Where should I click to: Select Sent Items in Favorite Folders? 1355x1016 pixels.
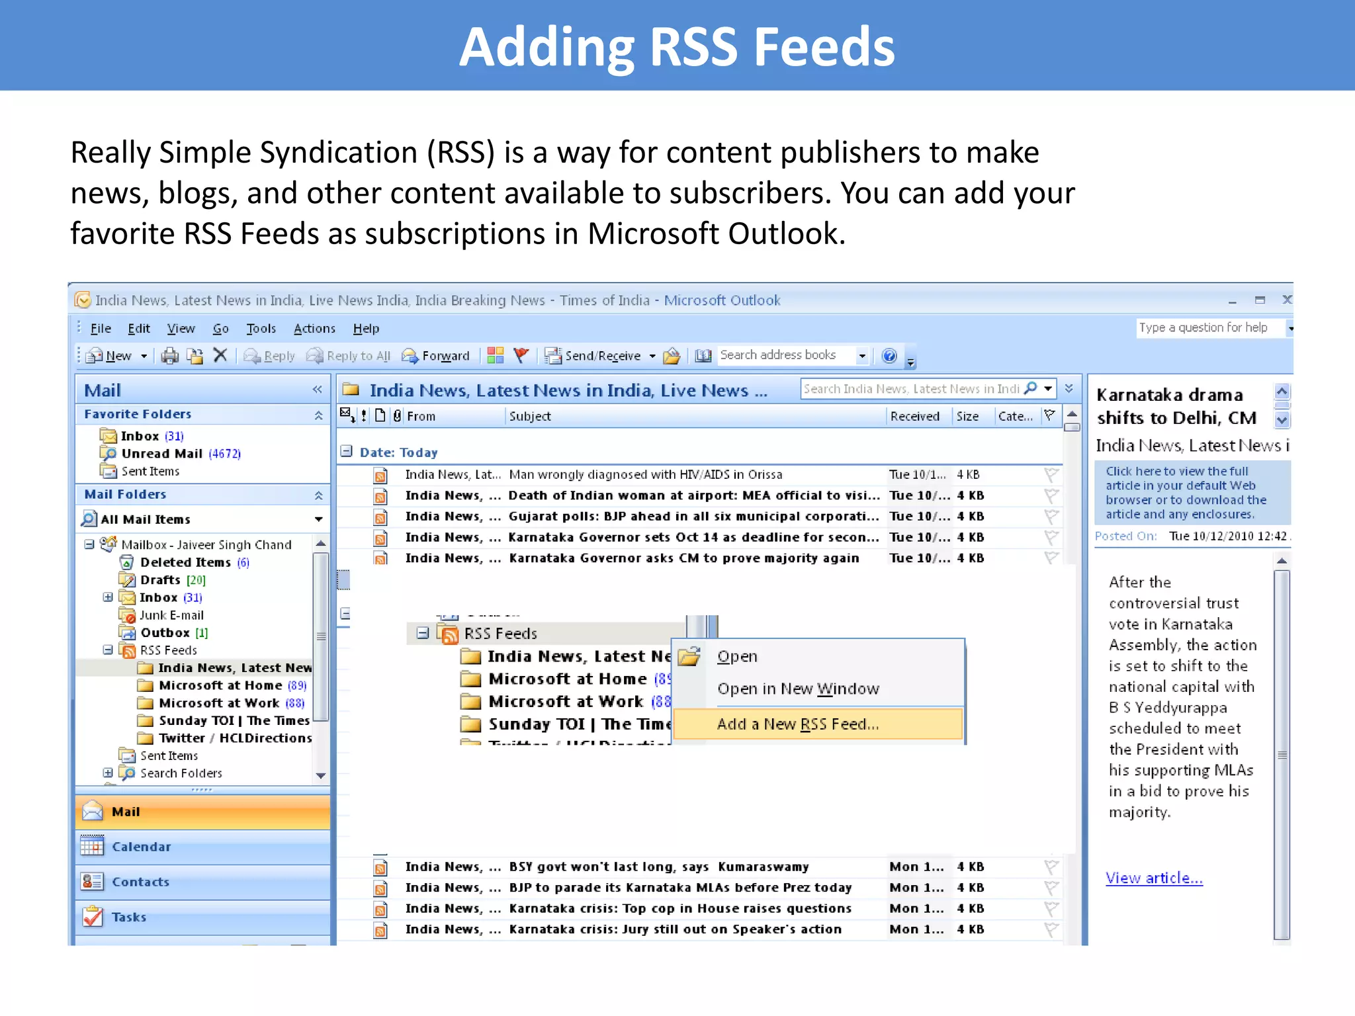click(x=140, y=471)
